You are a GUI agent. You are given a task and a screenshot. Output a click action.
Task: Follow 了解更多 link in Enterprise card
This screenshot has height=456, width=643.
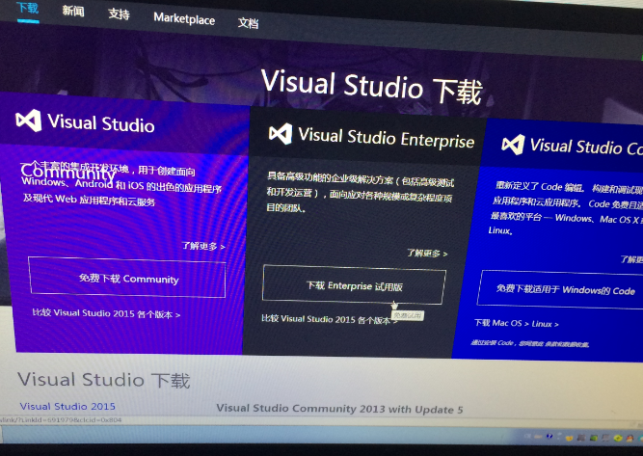tap(427, 253)
